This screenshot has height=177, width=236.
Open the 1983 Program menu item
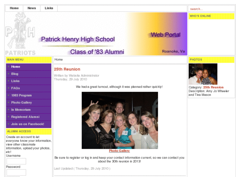29,95
